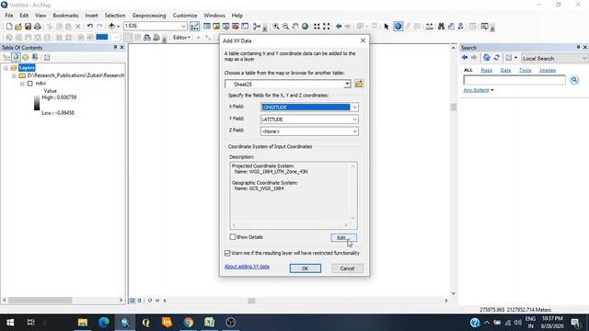Screen dimensions: 589x331
Task: Click the Add Data button icon
Action: tap(111, 27)
